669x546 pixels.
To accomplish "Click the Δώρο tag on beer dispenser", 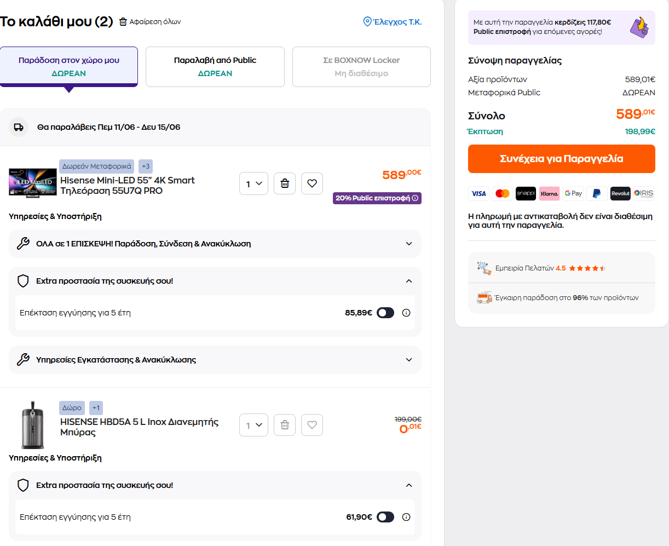I will (x=72, y=407).
